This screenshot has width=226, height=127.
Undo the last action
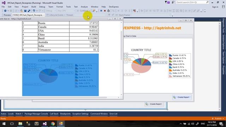[34, 11]
